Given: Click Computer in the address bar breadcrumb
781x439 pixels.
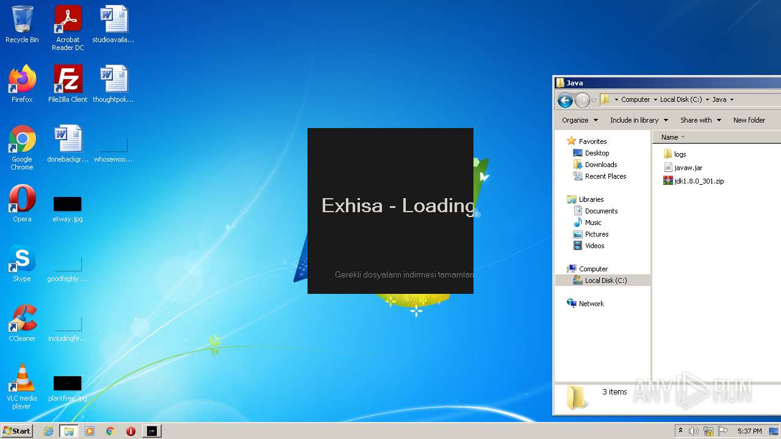Looking at the screenshot, I should click(x=635, y=99).
